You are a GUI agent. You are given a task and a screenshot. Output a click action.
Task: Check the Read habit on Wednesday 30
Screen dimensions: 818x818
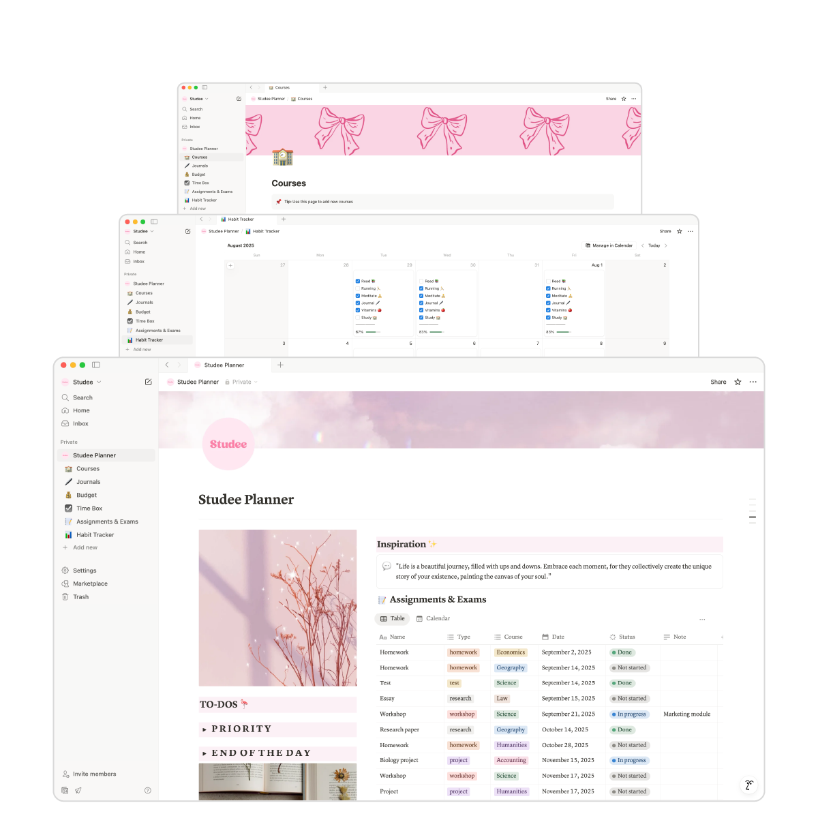421,281
